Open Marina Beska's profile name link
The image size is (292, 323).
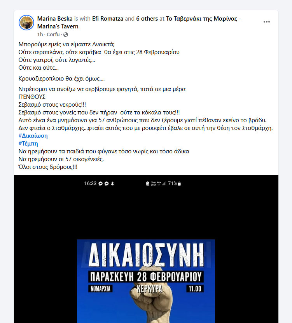pyautogui.click(x=55, y=19)
